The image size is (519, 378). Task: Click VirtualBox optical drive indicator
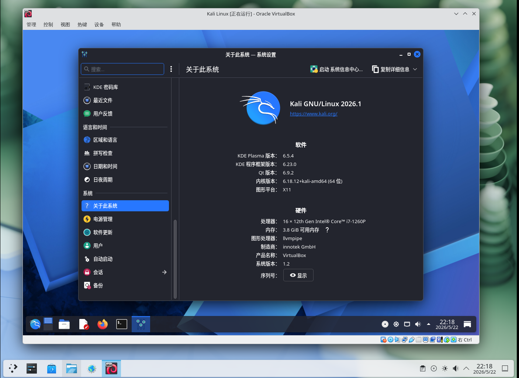(391, 340)
